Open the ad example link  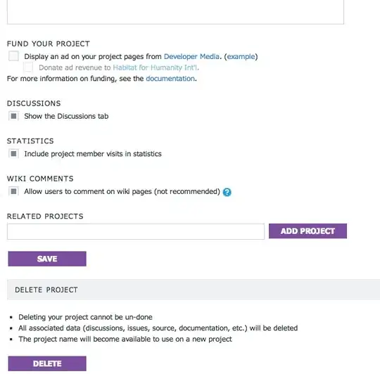coord(241,56)
